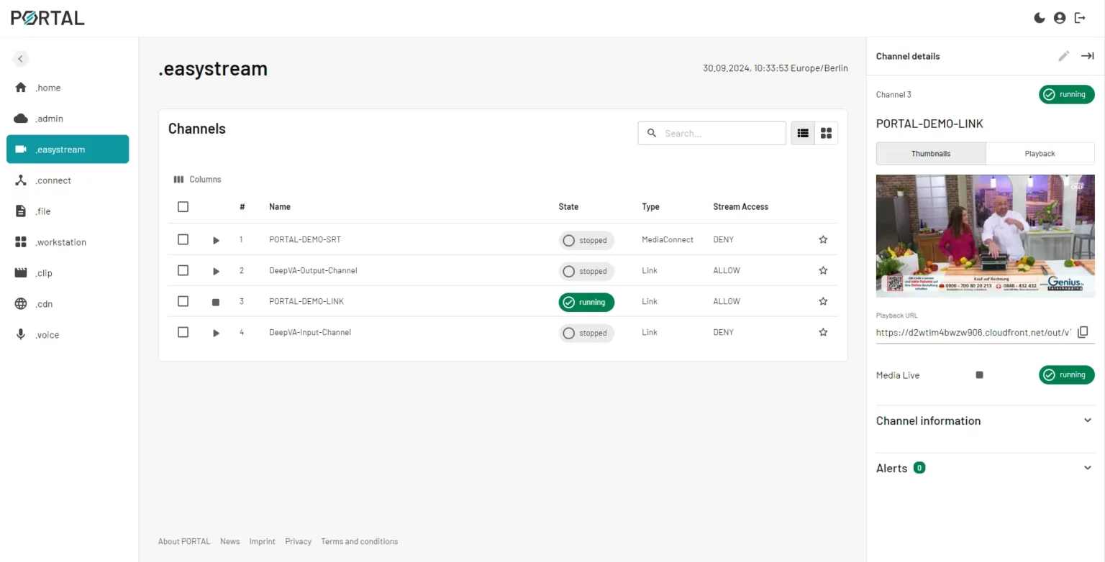Screen dimensions: 1105x562
Task: Favorite PORTAL-DEMO-SRT with star icon
Action: 823,239
